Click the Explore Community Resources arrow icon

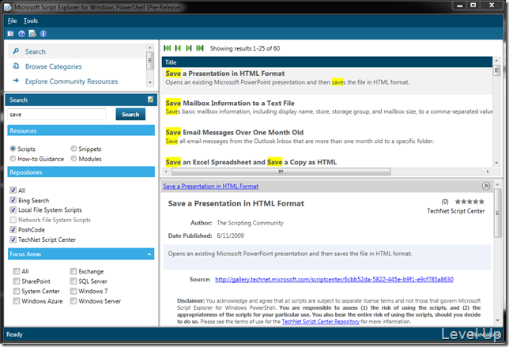point(16,81)
